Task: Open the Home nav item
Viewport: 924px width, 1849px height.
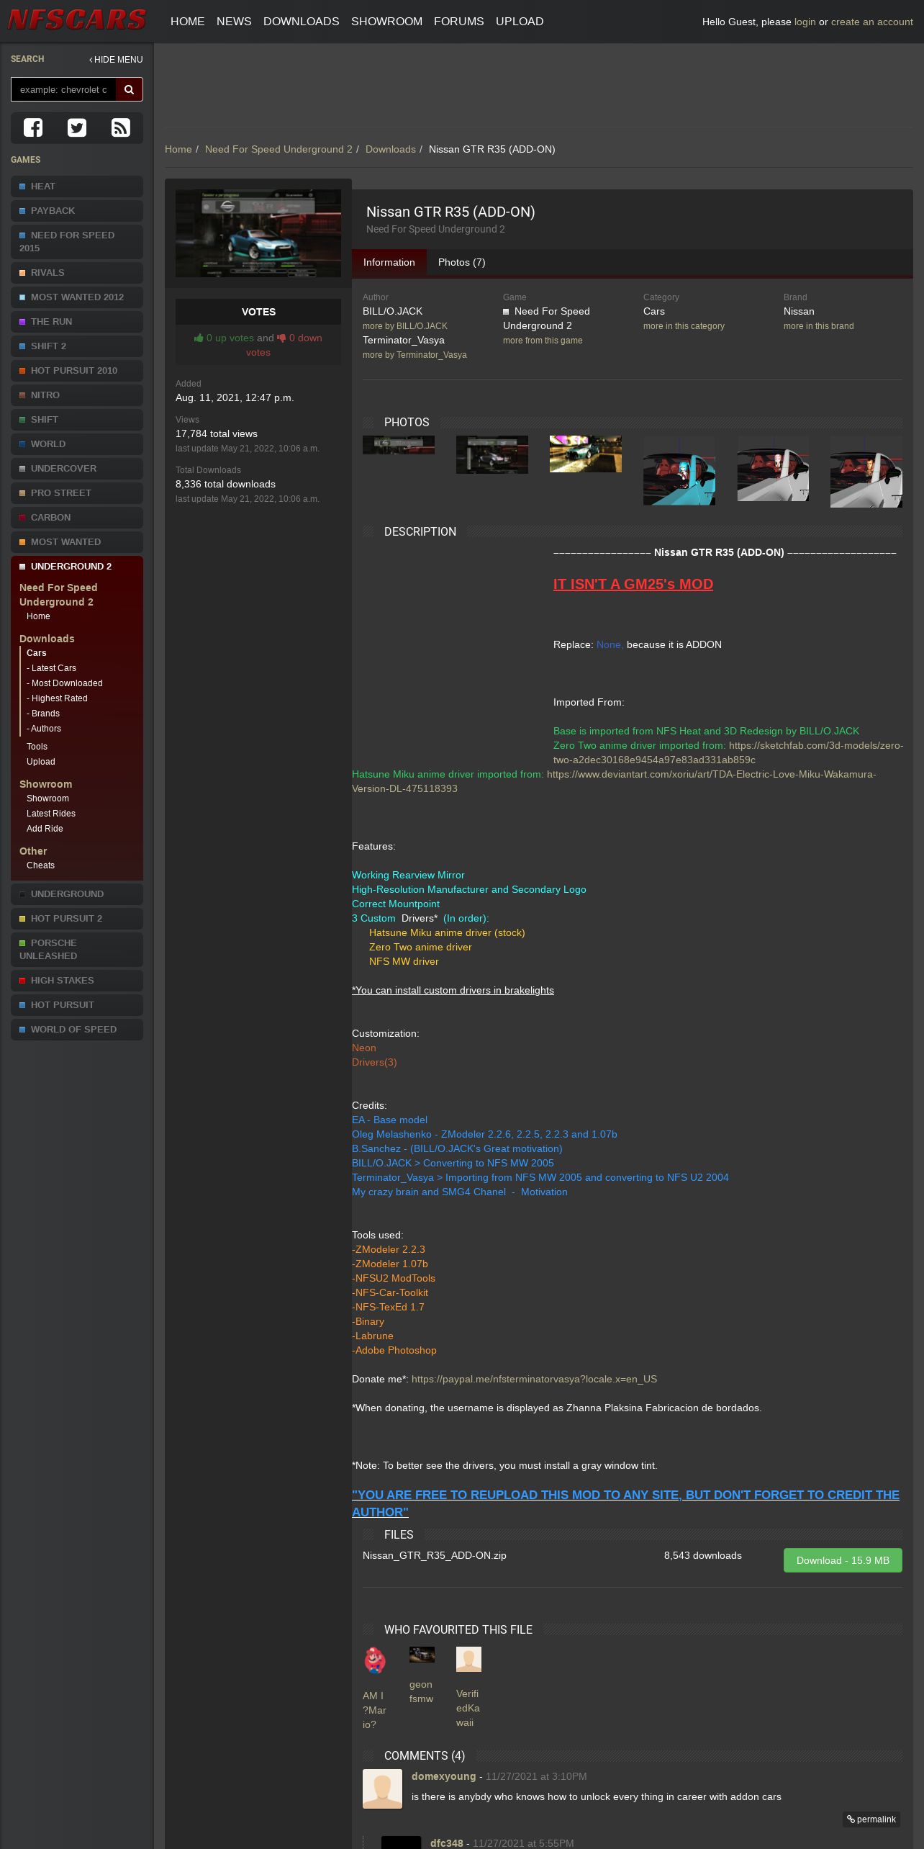Action: [x=188, y=22]
